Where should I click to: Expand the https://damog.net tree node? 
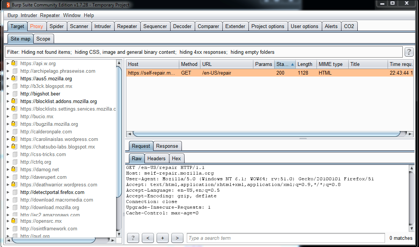point(8,169)
